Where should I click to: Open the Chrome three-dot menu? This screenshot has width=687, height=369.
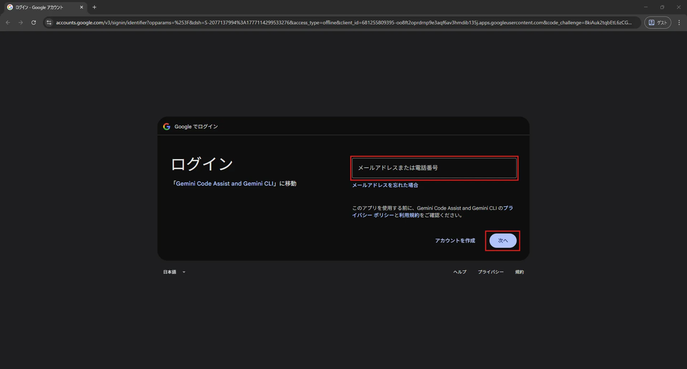pos(679,23)
